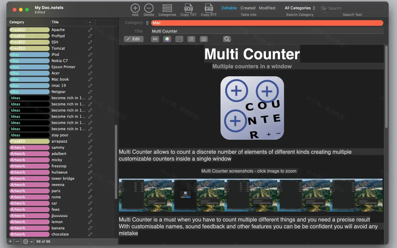Viewport: 397px width, 248px height.
Task: Click the Category stepper arrows beside Mac
Action: click(x=147, y=23)
